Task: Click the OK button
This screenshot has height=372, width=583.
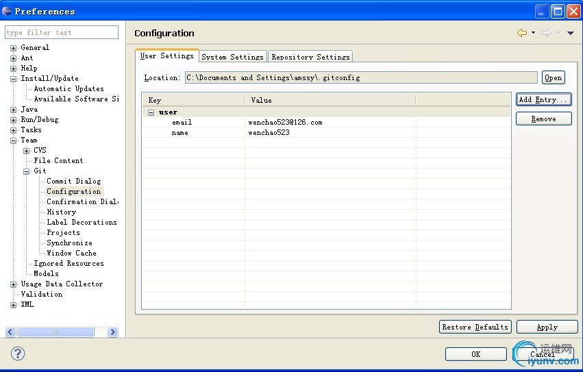Action: pyautogui.click(x=476, y=354)
